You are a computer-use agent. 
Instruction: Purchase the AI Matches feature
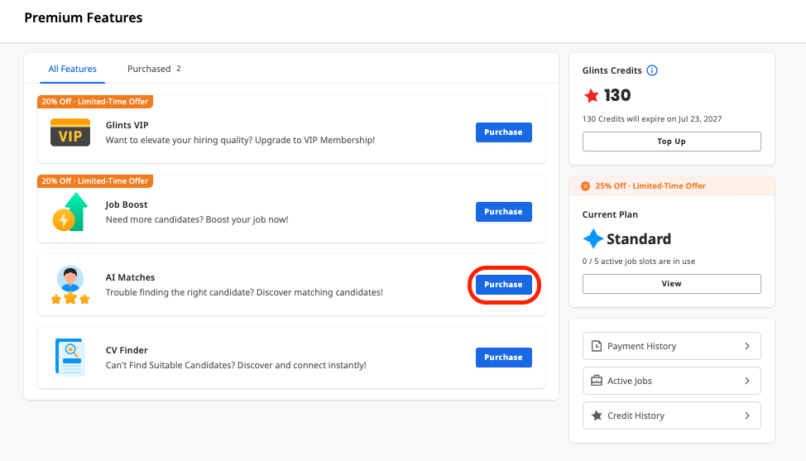pyautogui.click(x=504, y=284)
